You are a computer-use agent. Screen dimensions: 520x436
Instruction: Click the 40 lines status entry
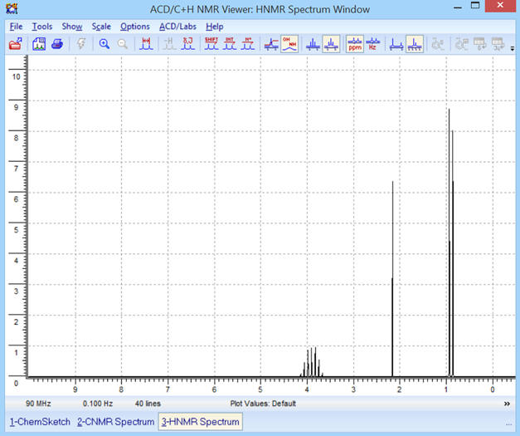[x=148, y=404]
